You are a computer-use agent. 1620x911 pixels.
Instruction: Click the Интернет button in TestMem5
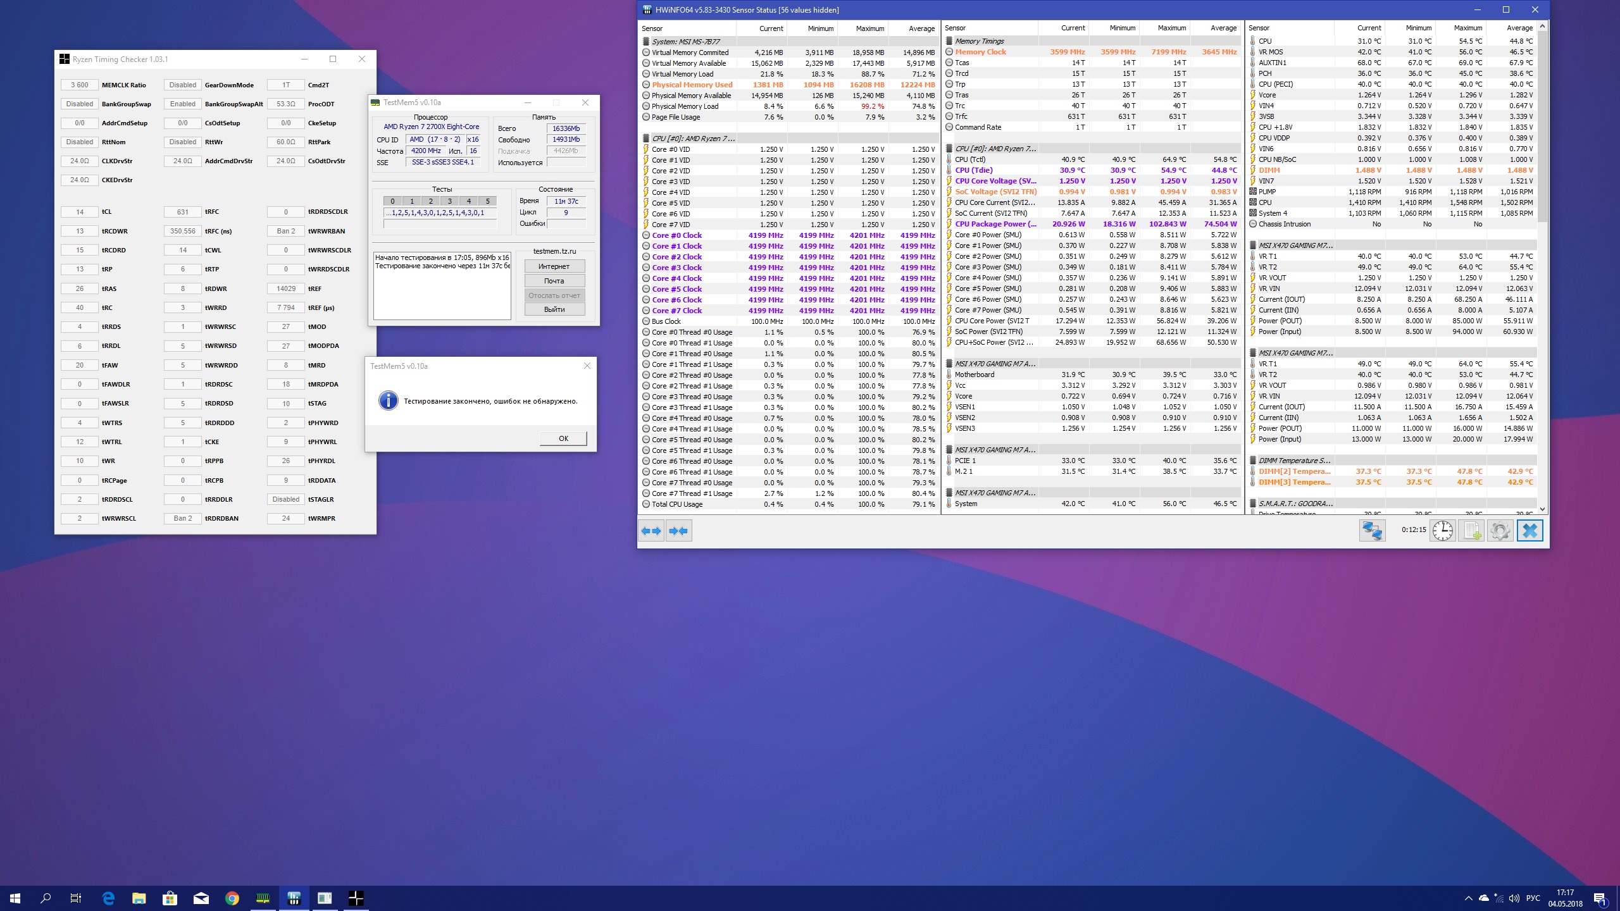(x=554, y=266)
